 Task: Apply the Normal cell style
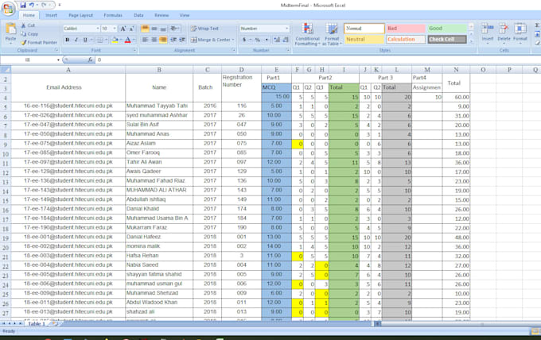click(364, 29)
